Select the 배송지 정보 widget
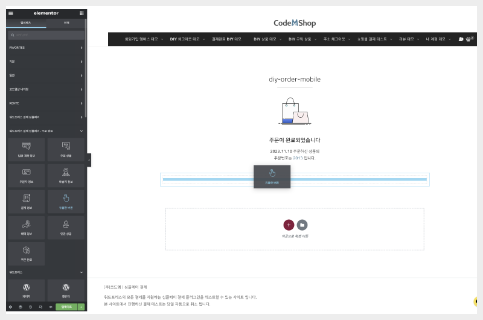 pos(66,175)
